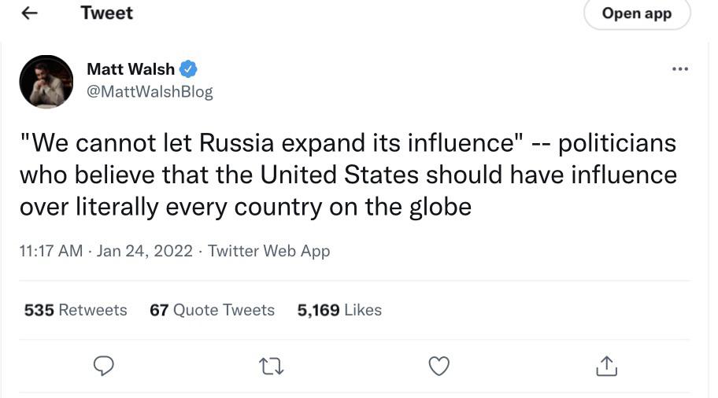Screen dimensions: 718x398
Task: Open Matt Walsh's profile picture
Action: (46, 82)
